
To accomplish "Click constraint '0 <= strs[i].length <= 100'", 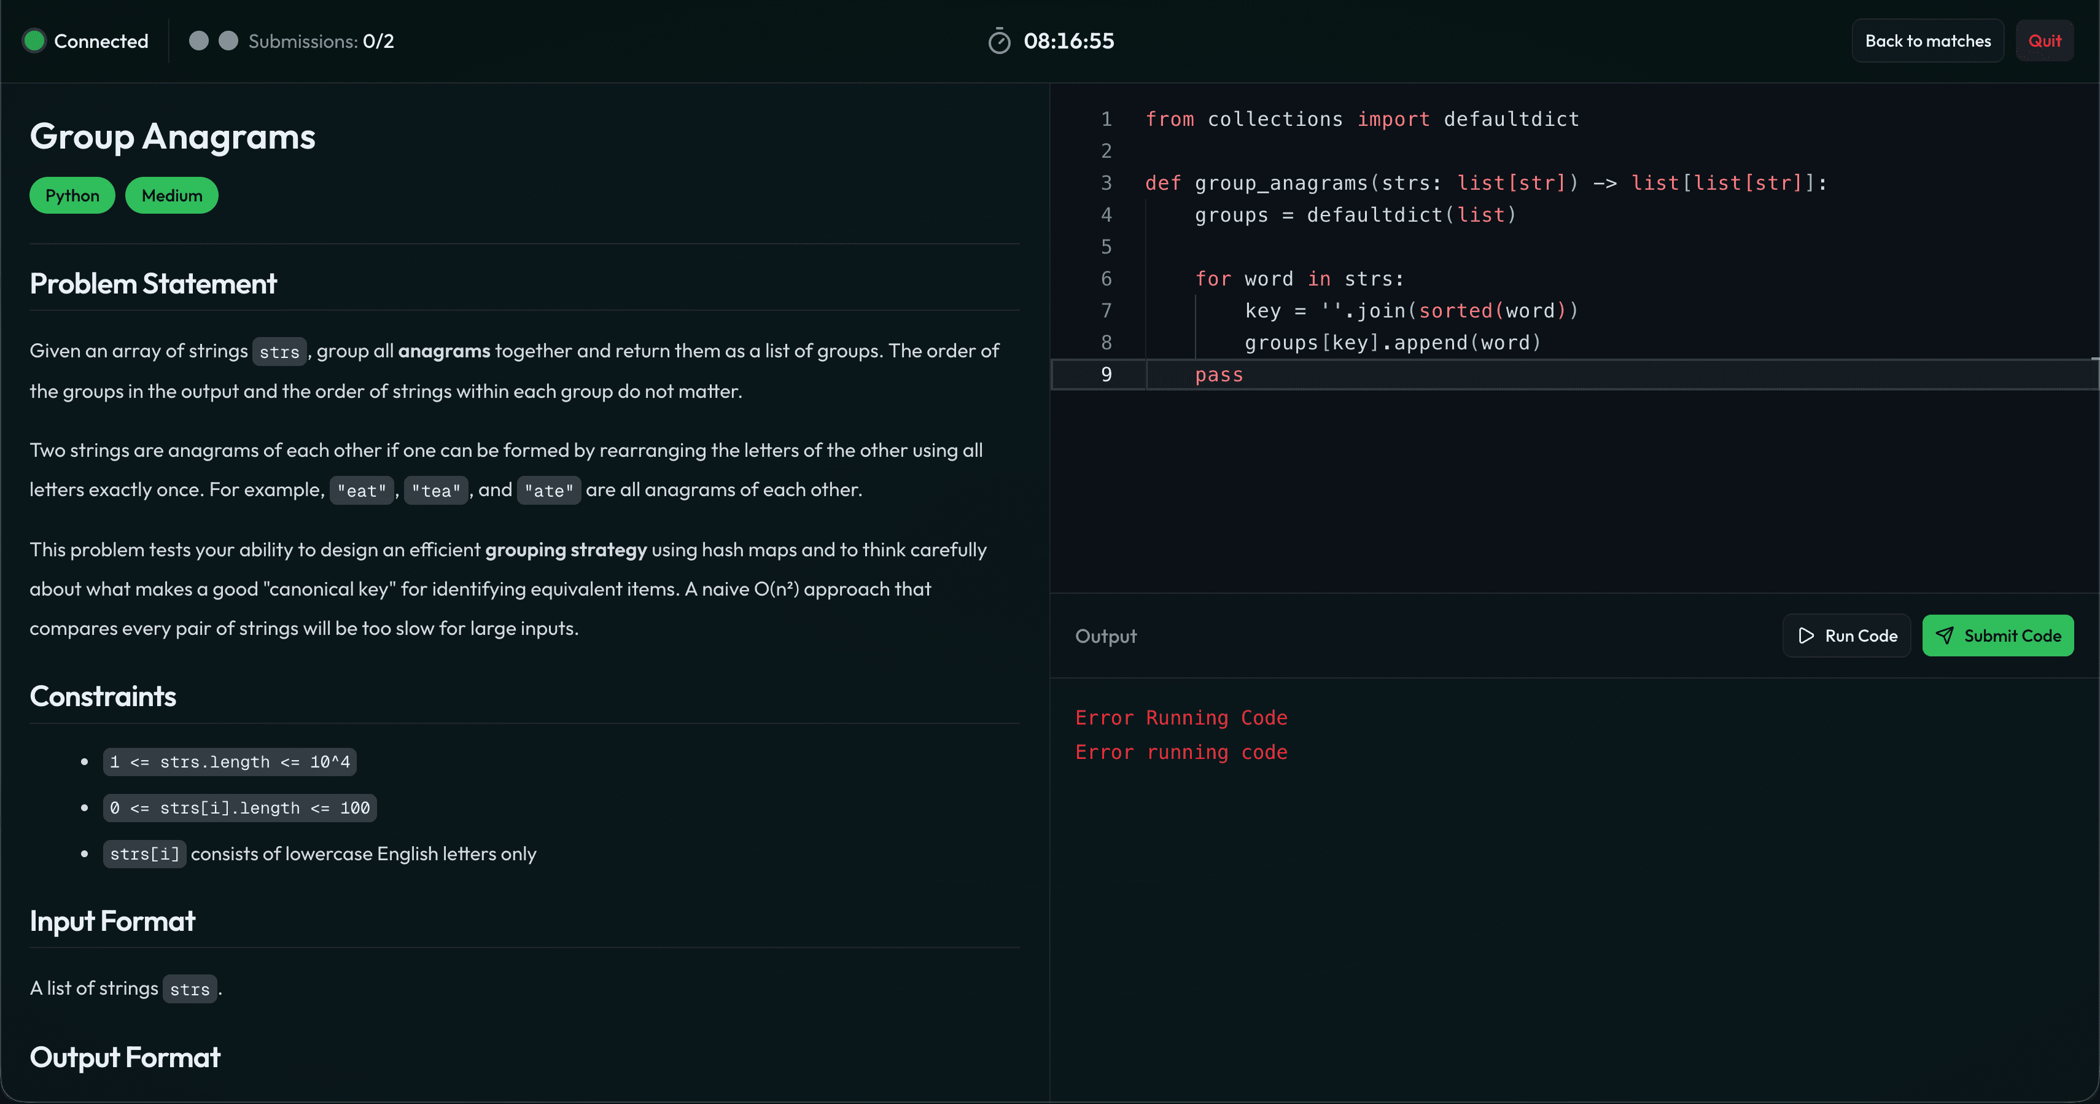I will coord(239,808).
